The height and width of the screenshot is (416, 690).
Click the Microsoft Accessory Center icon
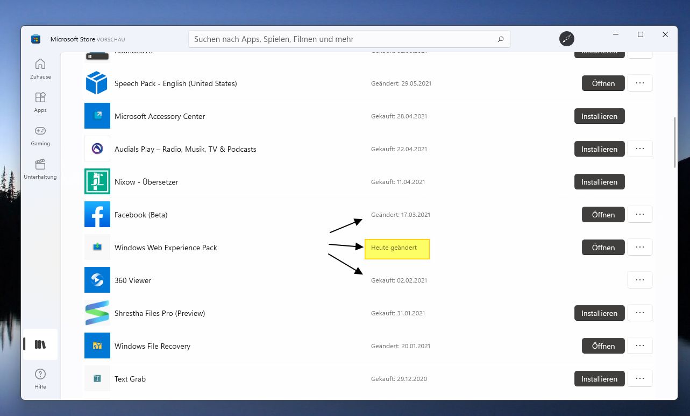pos(97,116)
